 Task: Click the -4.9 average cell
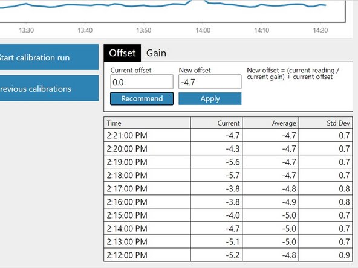point(270,202)
